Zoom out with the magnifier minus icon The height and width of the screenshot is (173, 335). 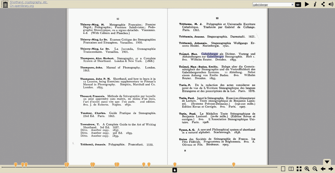coord(315,169)
